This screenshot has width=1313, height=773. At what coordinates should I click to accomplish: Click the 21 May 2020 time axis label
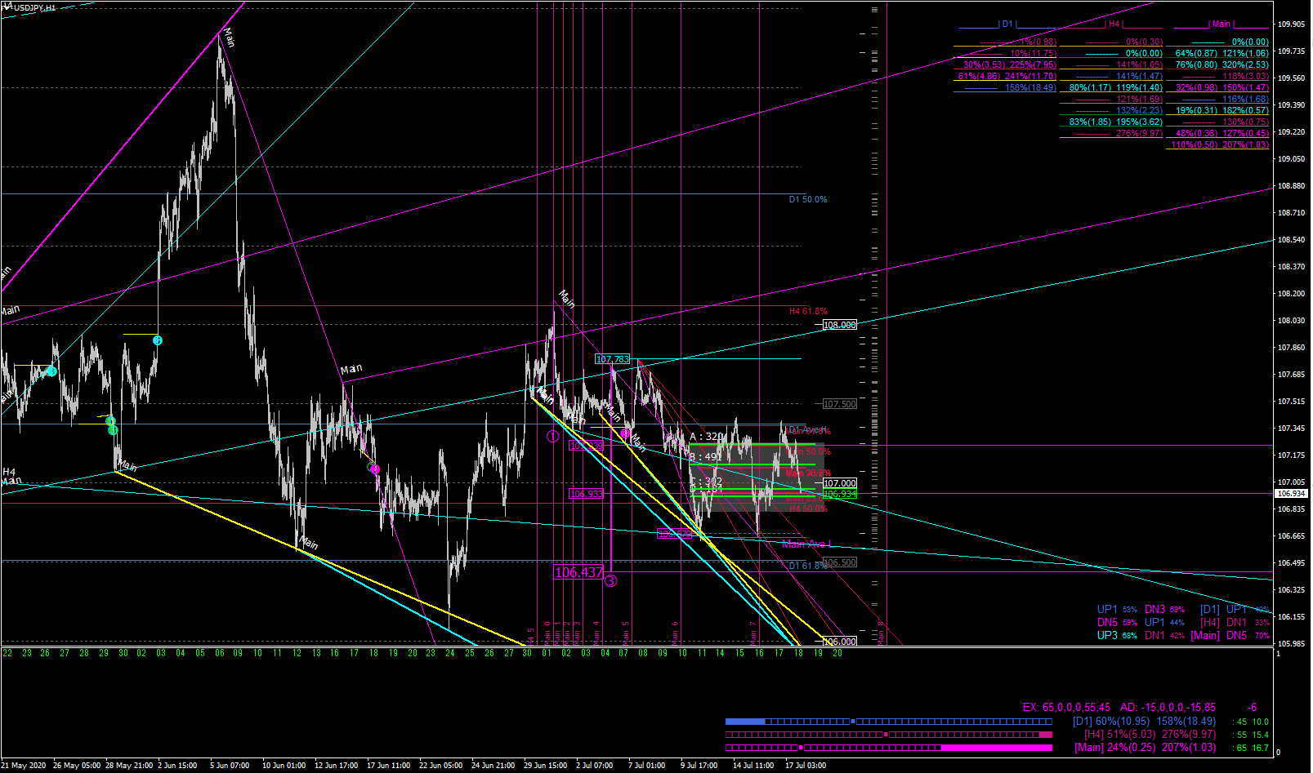click(x=24, y=766)
